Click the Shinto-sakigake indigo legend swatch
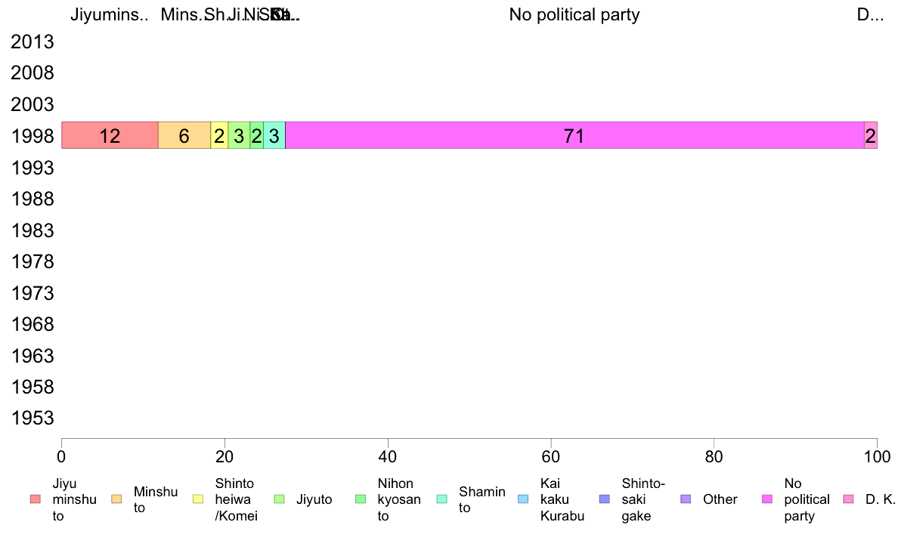 (605, 499)
